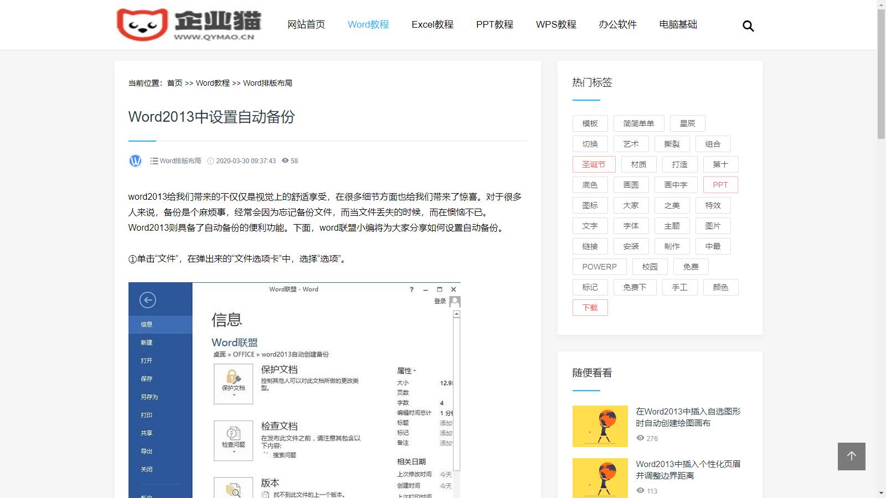
Task: Go to the PPT教程 section
Action: pos(494,24)
